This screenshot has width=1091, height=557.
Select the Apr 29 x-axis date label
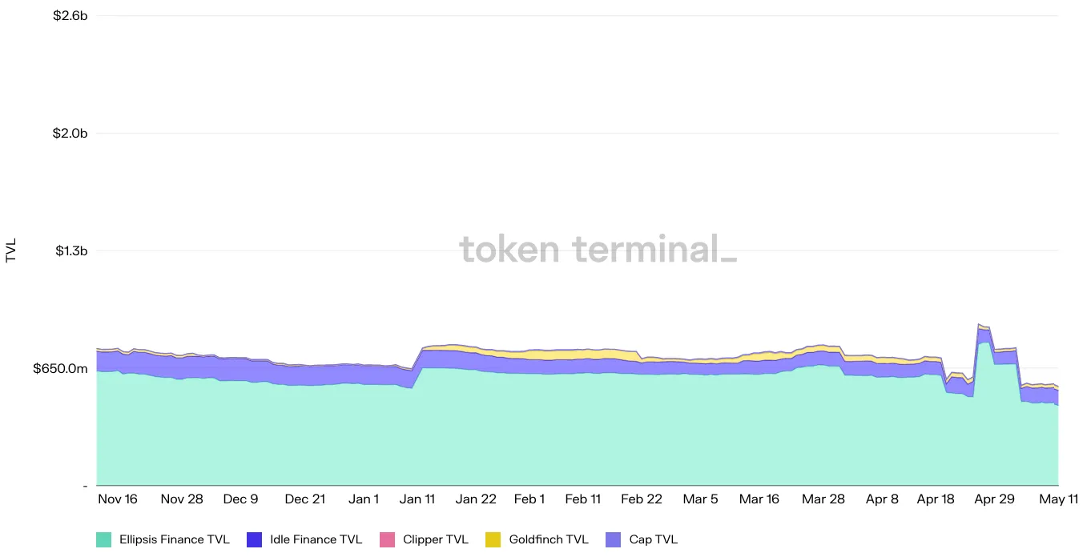(x=995, y=499)
